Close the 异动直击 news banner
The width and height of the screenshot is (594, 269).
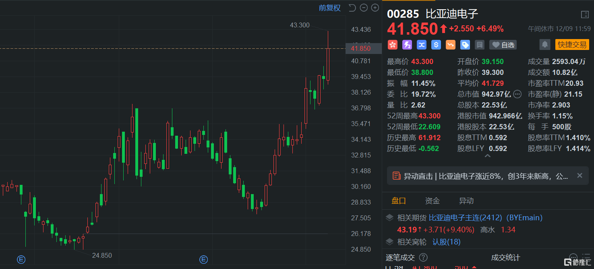point(580,176)
